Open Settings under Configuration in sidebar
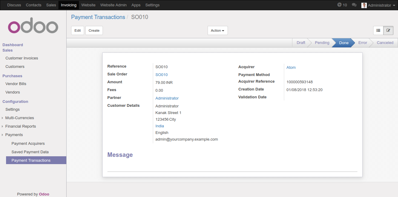 pyautogui.click(x=12, y=110)
